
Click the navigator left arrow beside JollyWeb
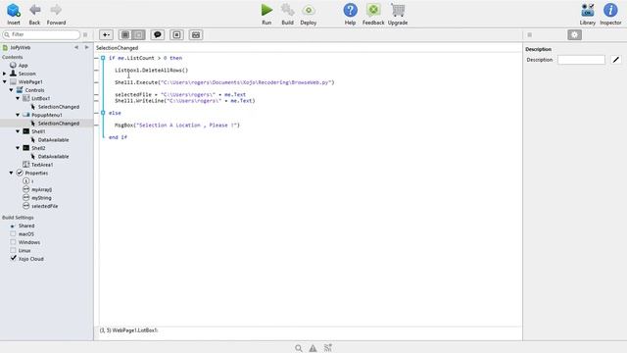point(76,47)
